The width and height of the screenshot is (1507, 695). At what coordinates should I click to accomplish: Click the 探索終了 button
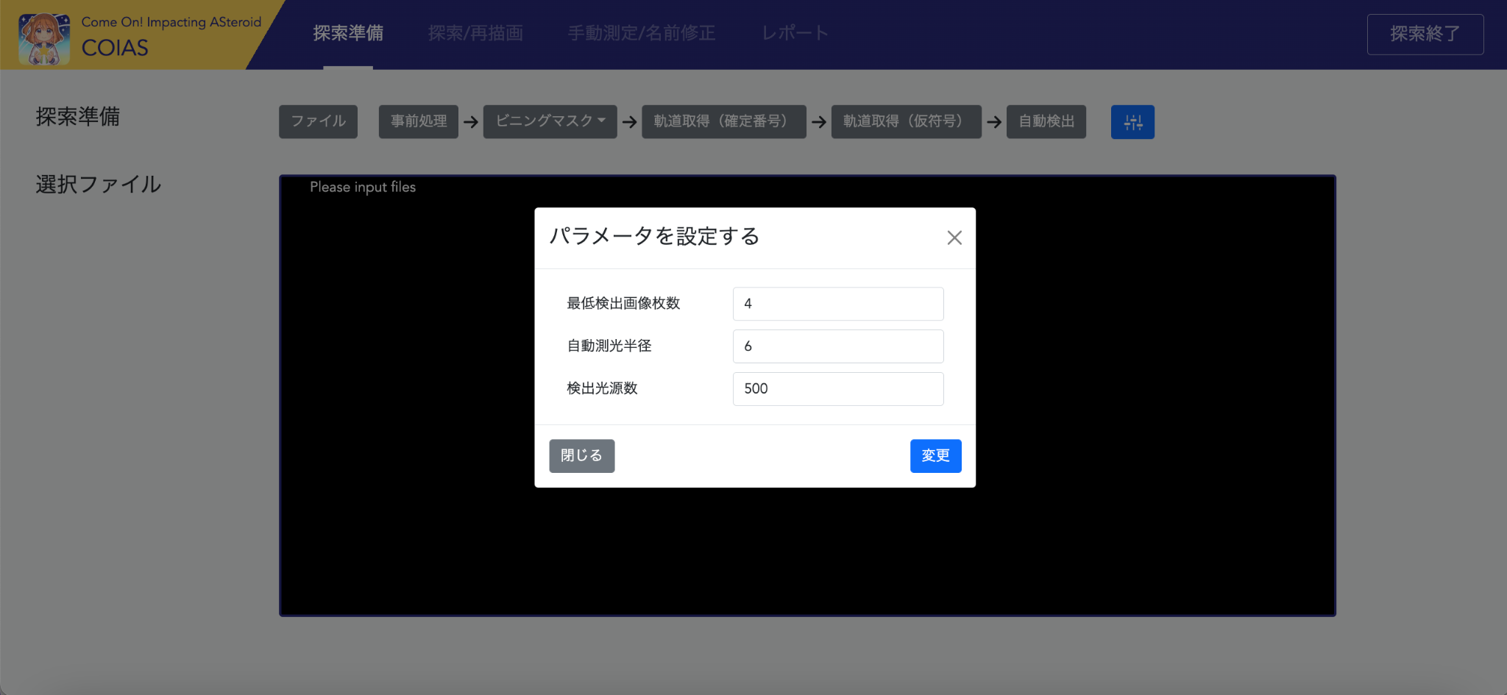point(1425,34)
